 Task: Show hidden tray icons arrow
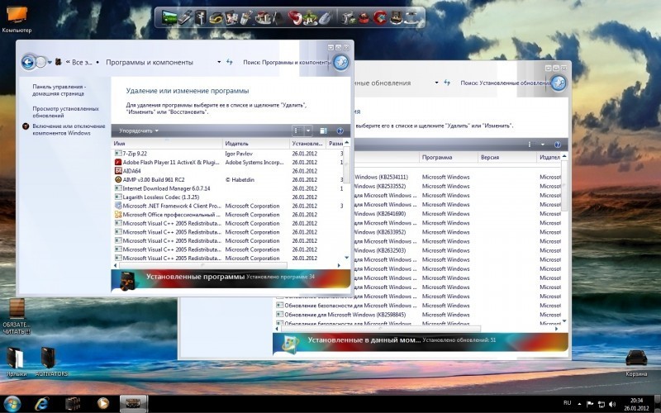click(580, 404)
